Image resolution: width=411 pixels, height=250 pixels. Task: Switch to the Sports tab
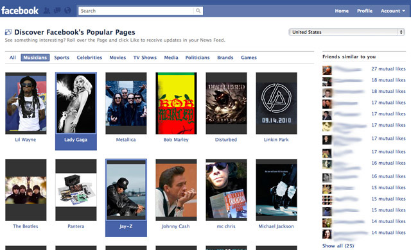tap(62, 58)
